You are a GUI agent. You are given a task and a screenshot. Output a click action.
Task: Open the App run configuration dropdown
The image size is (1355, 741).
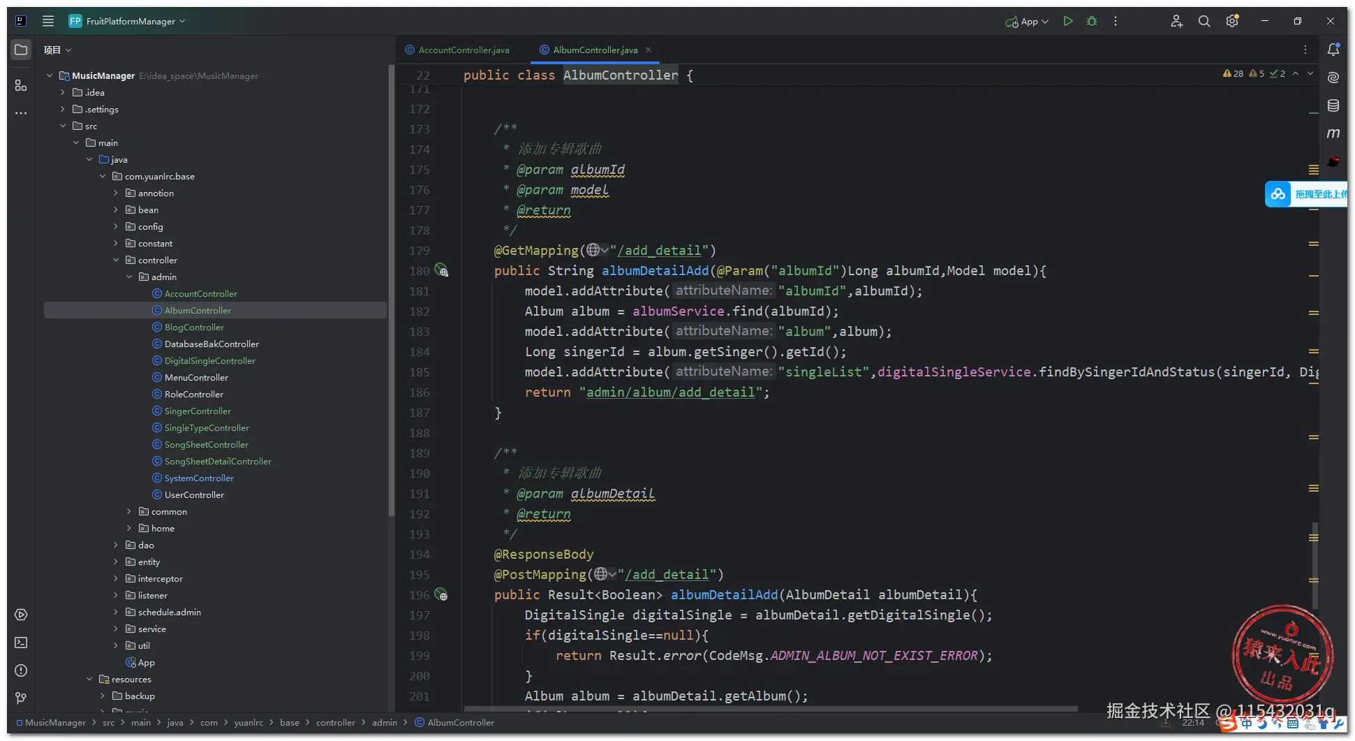1027,22
